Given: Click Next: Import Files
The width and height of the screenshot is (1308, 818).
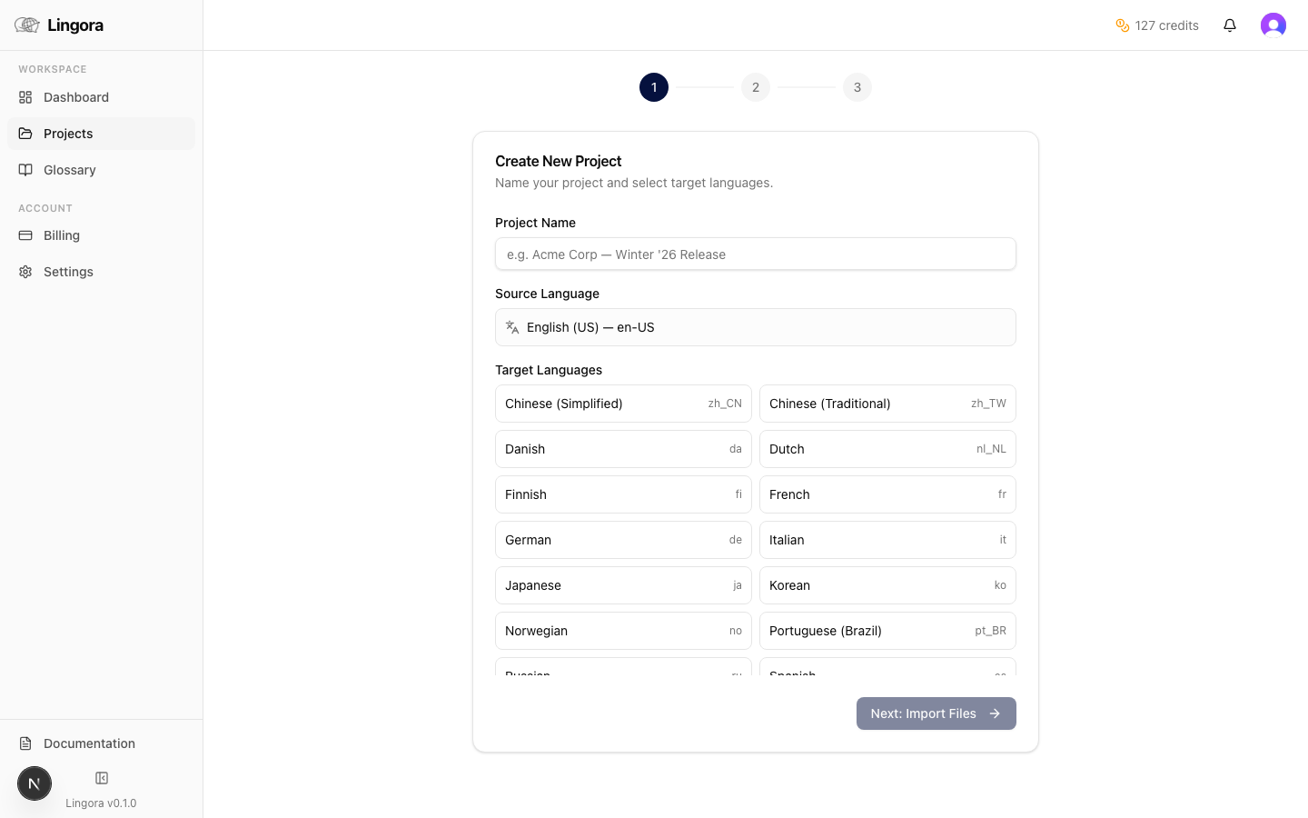Looking at the screenshot, I should pos(936,713).
